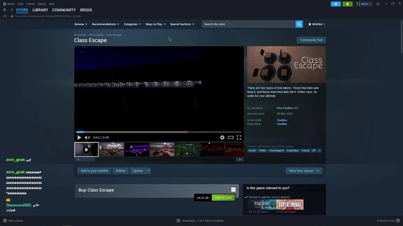403x226 pixels.
Task: Click the Add a Game plus icon
Action: pos(5,221)
